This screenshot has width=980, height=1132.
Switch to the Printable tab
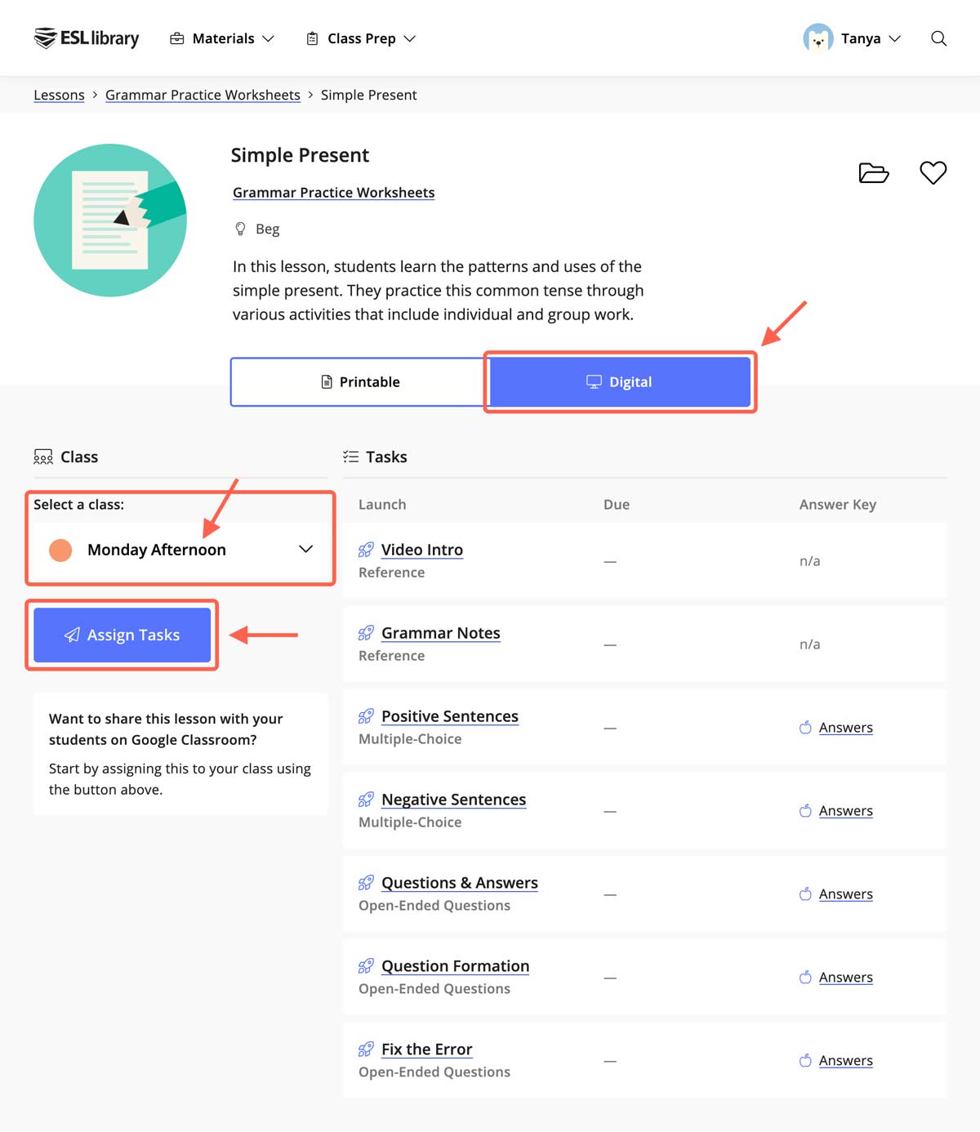coord(359,381)
